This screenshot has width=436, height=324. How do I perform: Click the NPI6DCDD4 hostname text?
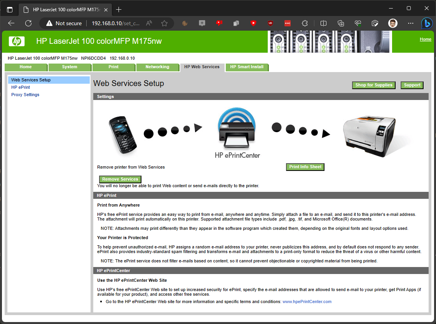[93, 58]
